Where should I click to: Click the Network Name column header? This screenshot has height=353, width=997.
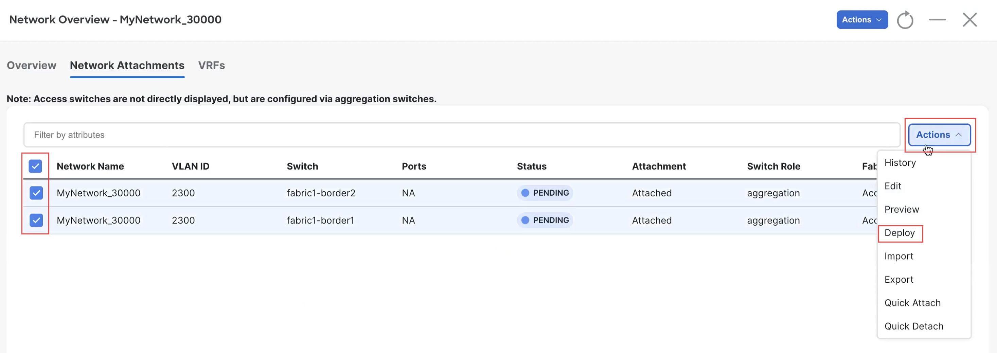point(90,166)
